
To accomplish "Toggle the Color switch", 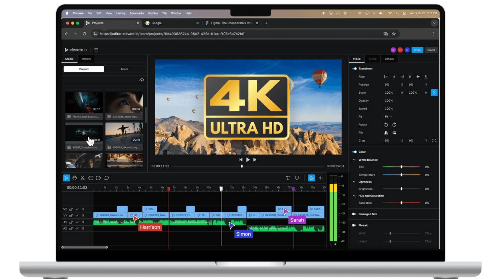I will pos(354,152).
